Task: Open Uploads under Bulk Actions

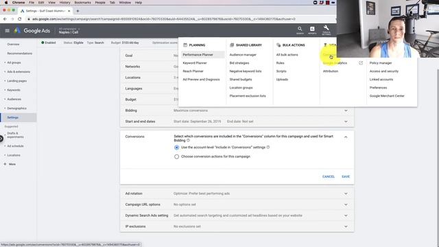Action: point(282,80)
